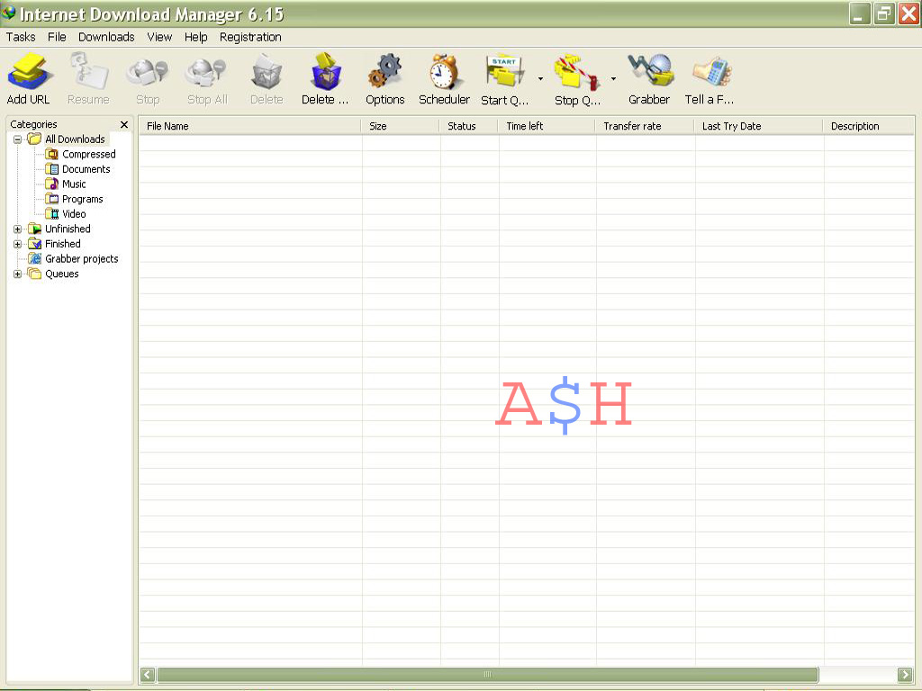Screen dimensions: 922x691
Task: Select the Documents category icon
Action: (51, 169)
